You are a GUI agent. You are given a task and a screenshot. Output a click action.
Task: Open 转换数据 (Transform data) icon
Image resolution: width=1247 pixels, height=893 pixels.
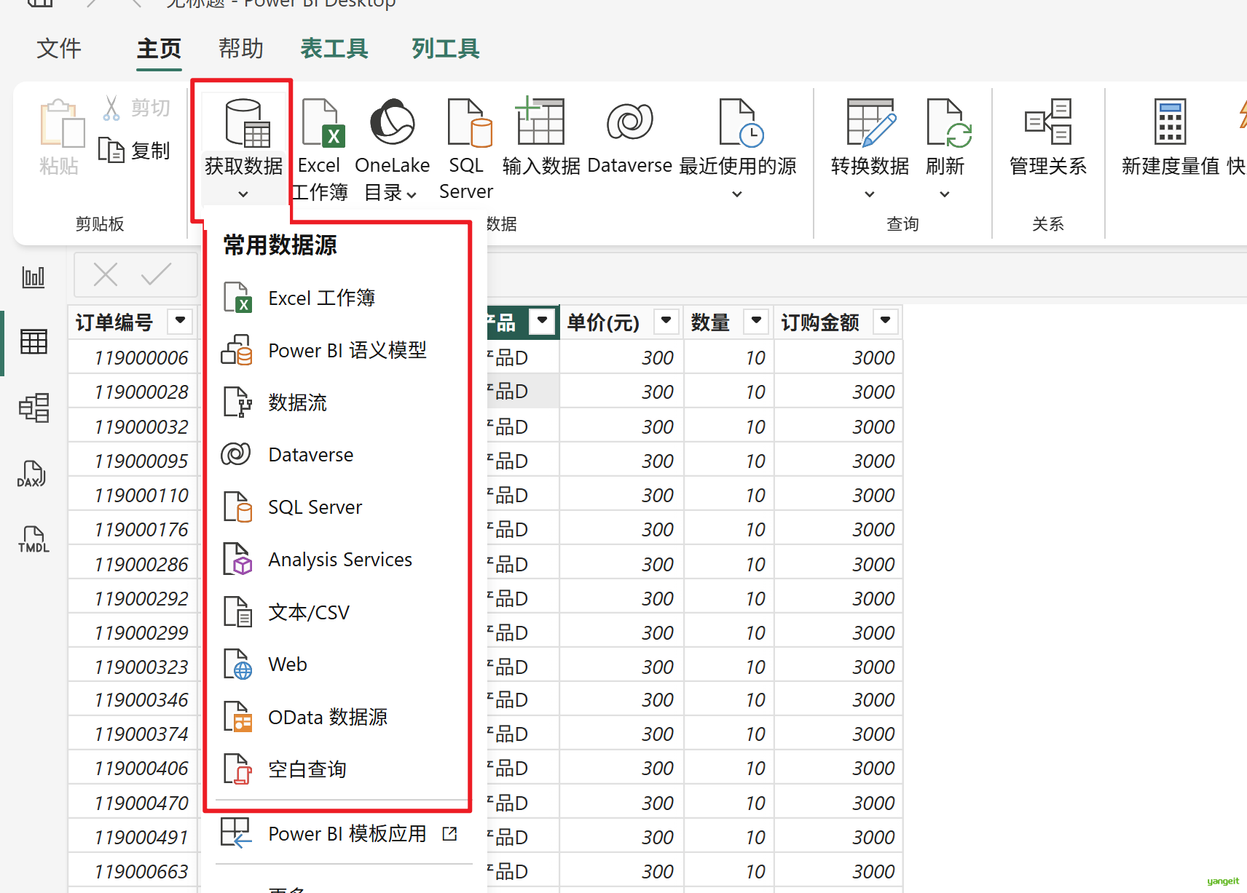tap(870, 122)
